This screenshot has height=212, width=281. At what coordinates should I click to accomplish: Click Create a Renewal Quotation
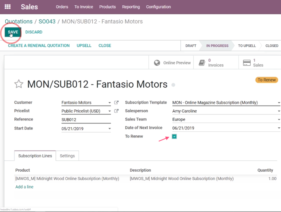click(x=39, y=46)
